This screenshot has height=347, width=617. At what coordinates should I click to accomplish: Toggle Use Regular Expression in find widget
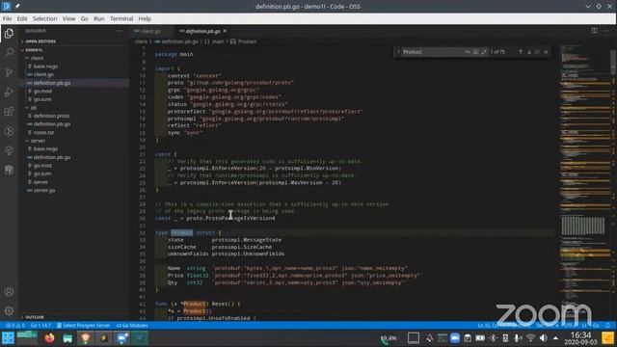pyautogui.click(x=484, y=52)
